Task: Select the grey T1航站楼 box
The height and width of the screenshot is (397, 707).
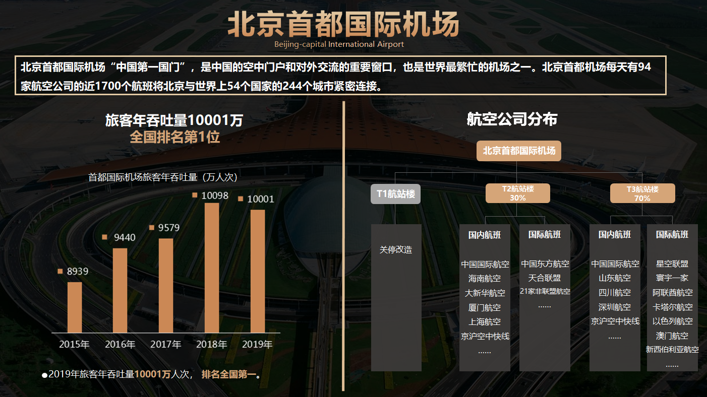Action: [396, 194]
